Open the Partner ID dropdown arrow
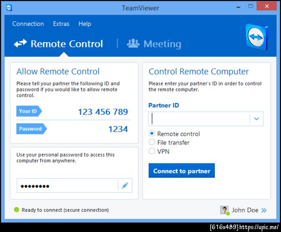Screen dimensions: 281x232 257,119
